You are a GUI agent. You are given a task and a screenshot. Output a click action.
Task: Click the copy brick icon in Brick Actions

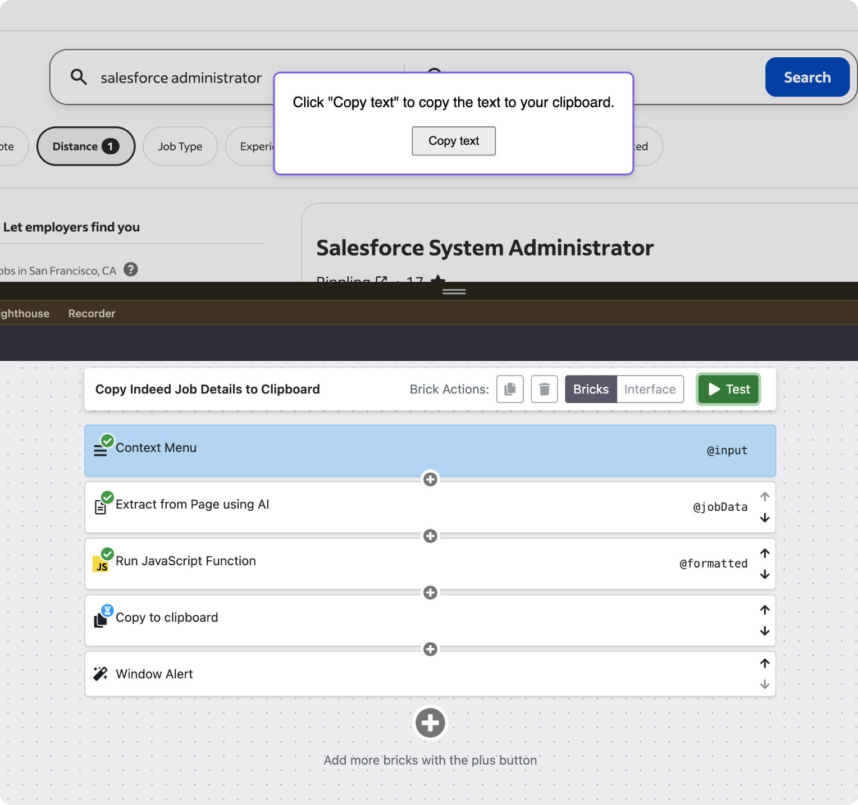pos(510,389)
